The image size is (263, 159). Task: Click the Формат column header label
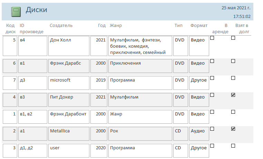click(199, 26)
